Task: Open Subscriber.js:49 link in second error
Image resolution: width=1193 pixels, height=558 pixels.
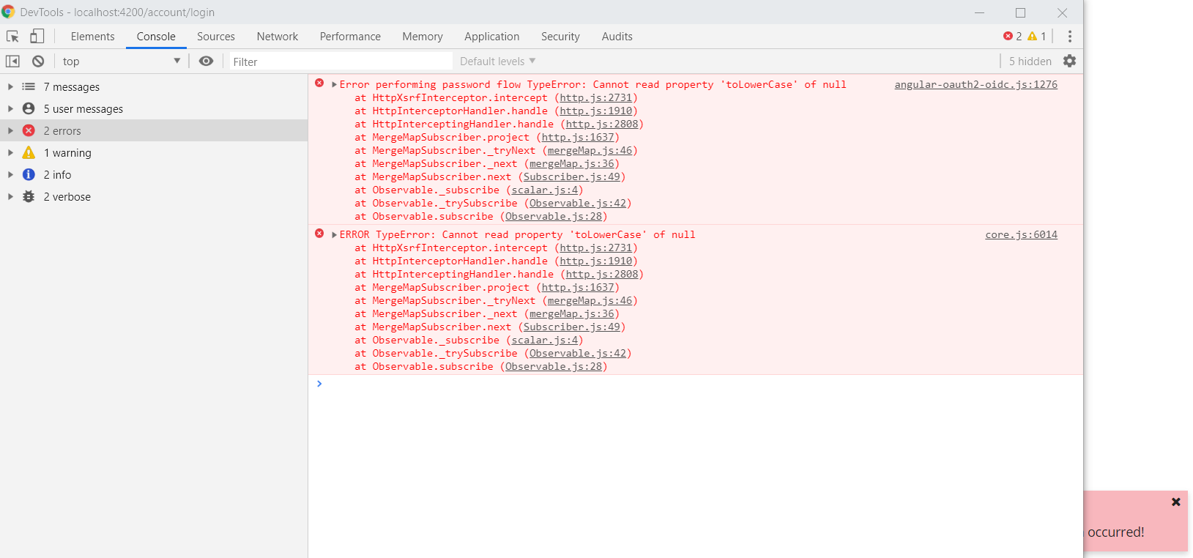Action: click(x=572, y=327)
